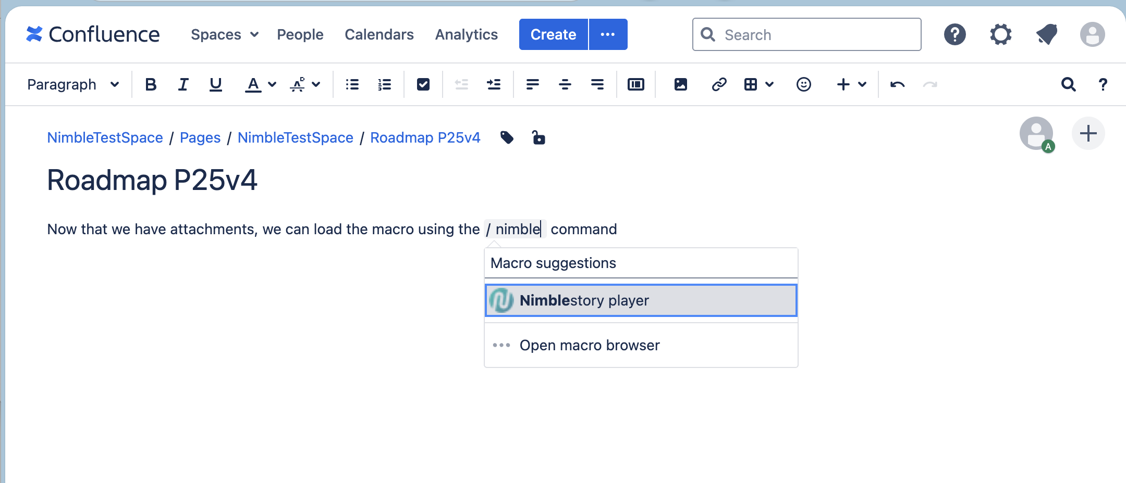
Task: Expand the text color dropdown
Action: click(271, 84)
